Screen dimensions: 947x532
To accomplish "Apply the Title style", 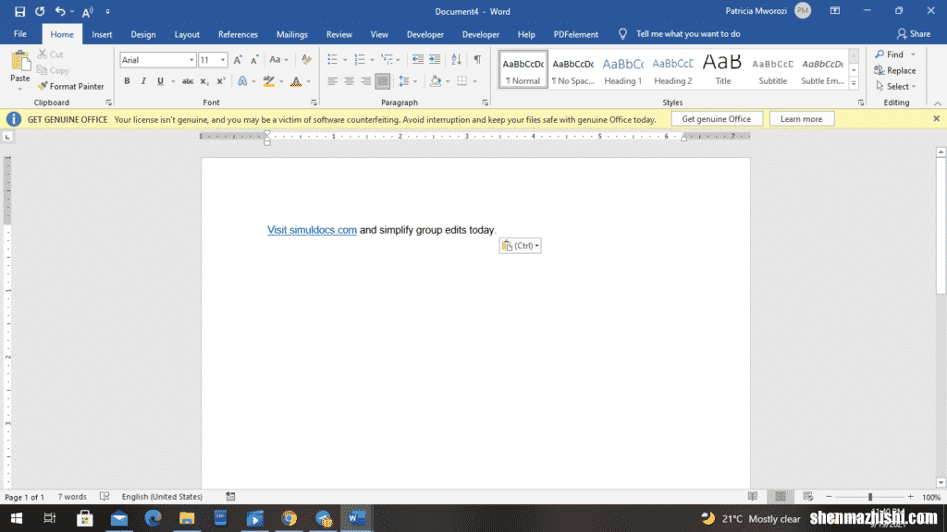I will 722,69.
